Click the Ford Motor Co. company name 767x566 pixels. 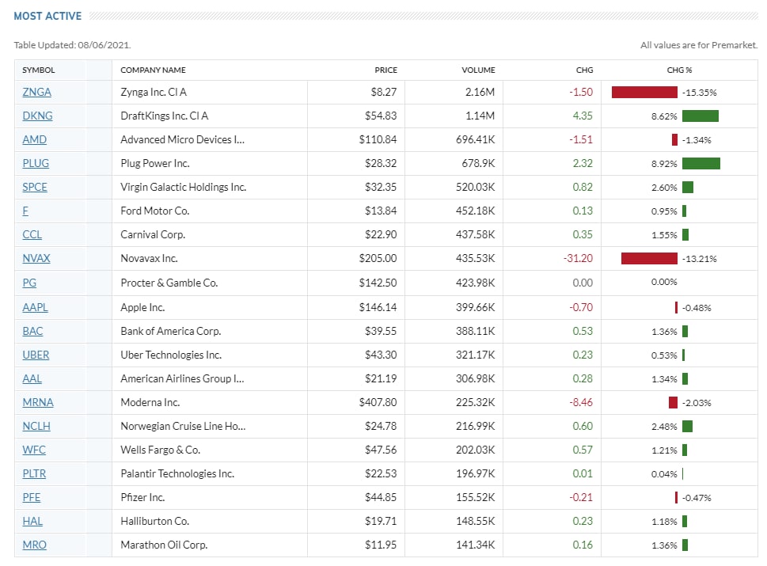[x=155, y=211]
